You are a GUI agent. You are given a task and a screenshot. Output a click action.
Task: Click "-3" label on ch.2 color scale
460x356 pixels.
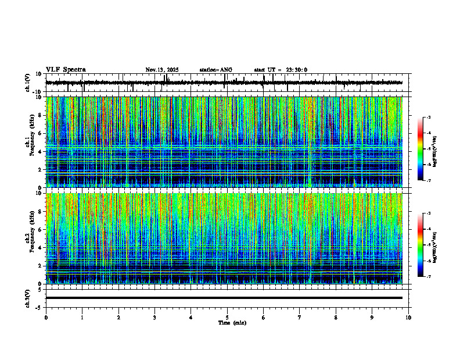(x=429, y=213)
